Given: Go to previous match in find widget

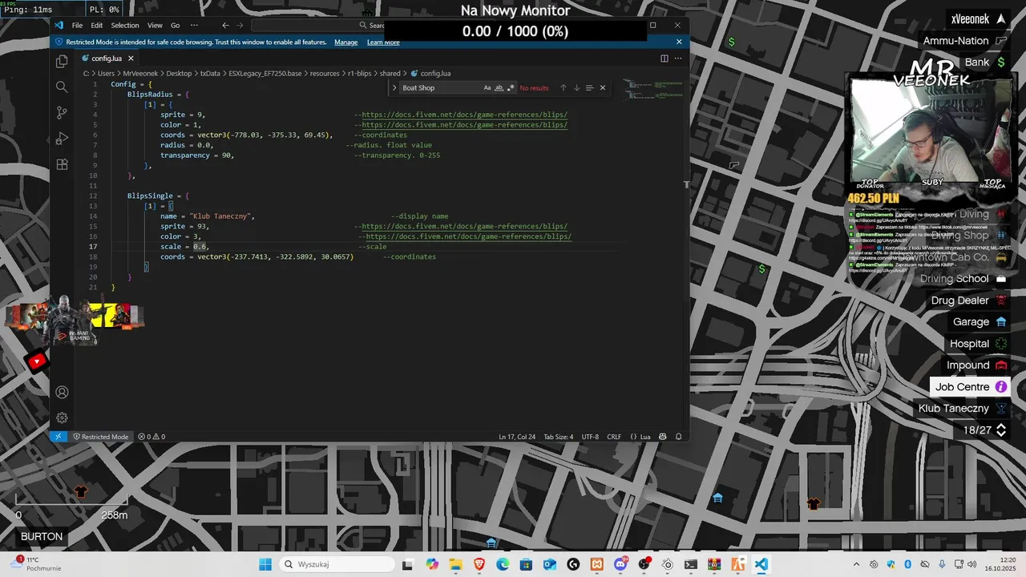Looking at the screenshot, I should coord(563,88).
